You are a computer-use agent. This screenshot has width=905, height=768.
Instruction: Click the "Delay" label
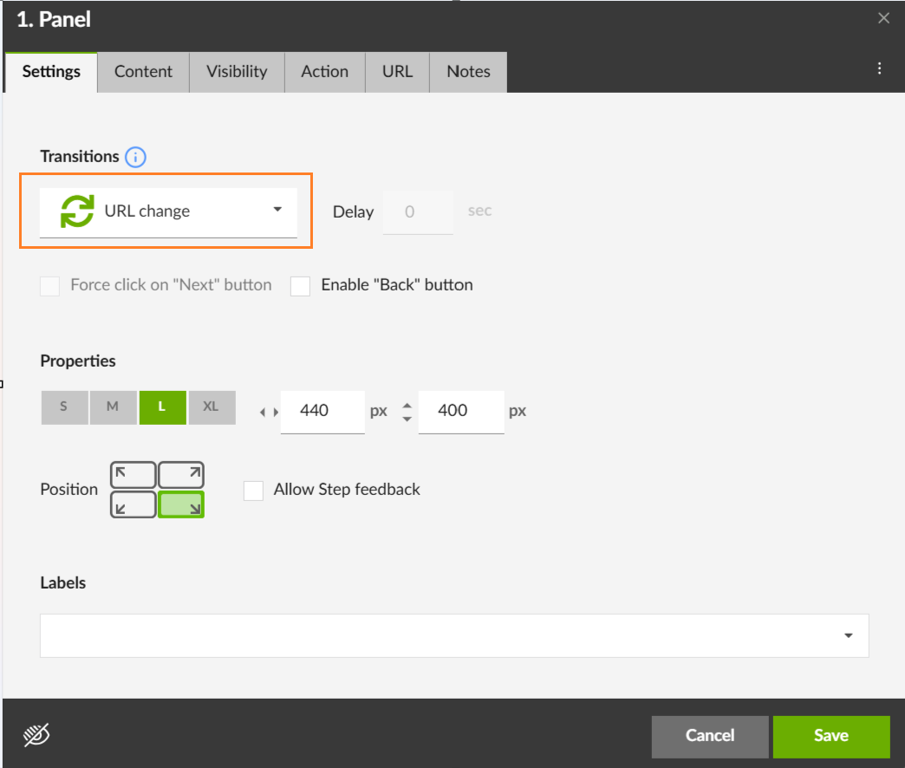coord(353,212)
